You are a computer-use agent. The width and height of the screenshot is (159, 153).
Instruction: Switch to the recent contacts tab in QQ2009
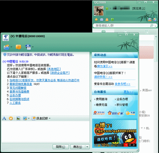147,32
